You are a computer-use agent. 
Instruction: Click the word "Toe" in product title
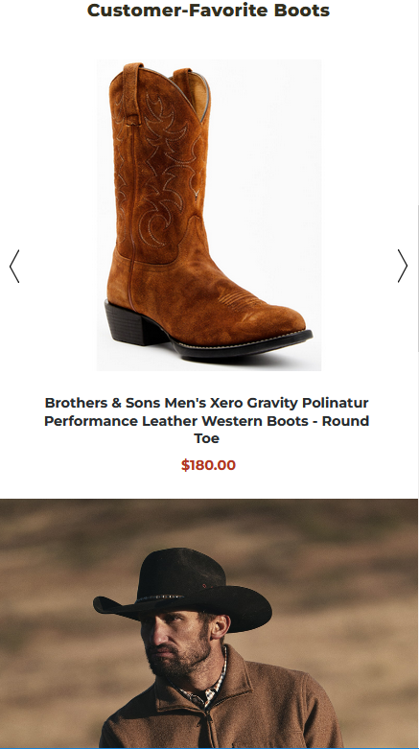pos(206,438)
